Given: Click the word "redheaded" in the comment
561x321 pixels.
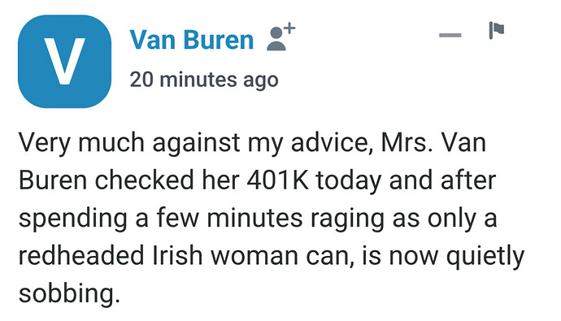Looking at the screenshot, I should click(x=81, y=256).
